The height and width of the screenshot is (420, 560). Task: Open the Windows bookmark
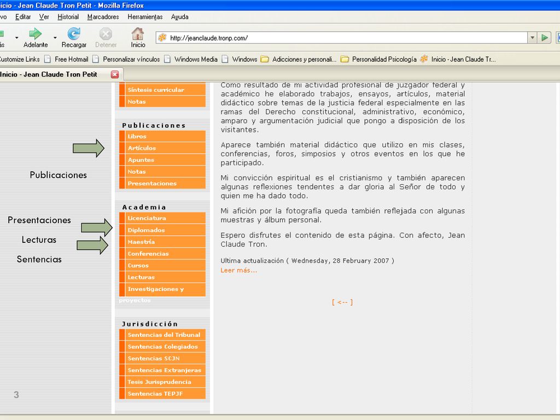click(x=240, y=59)
